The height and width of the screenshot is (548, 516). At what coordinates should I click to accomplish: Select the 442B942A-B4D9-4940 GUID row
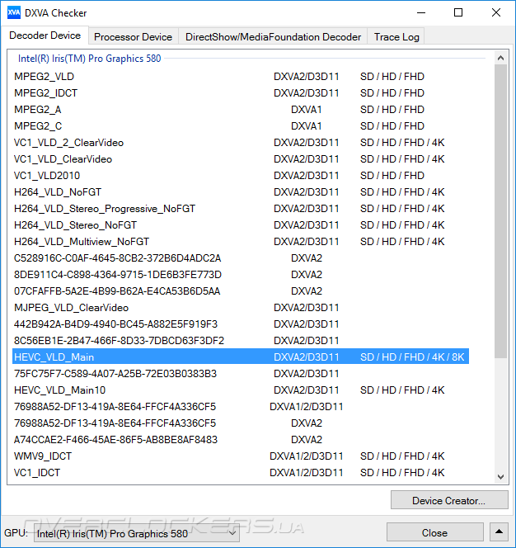241,324
